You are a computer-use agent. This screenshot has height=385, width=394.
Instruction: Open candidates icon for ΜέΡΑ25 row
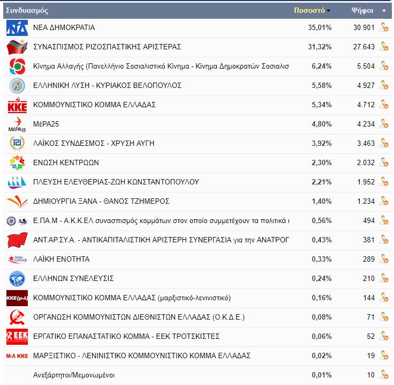384,124
